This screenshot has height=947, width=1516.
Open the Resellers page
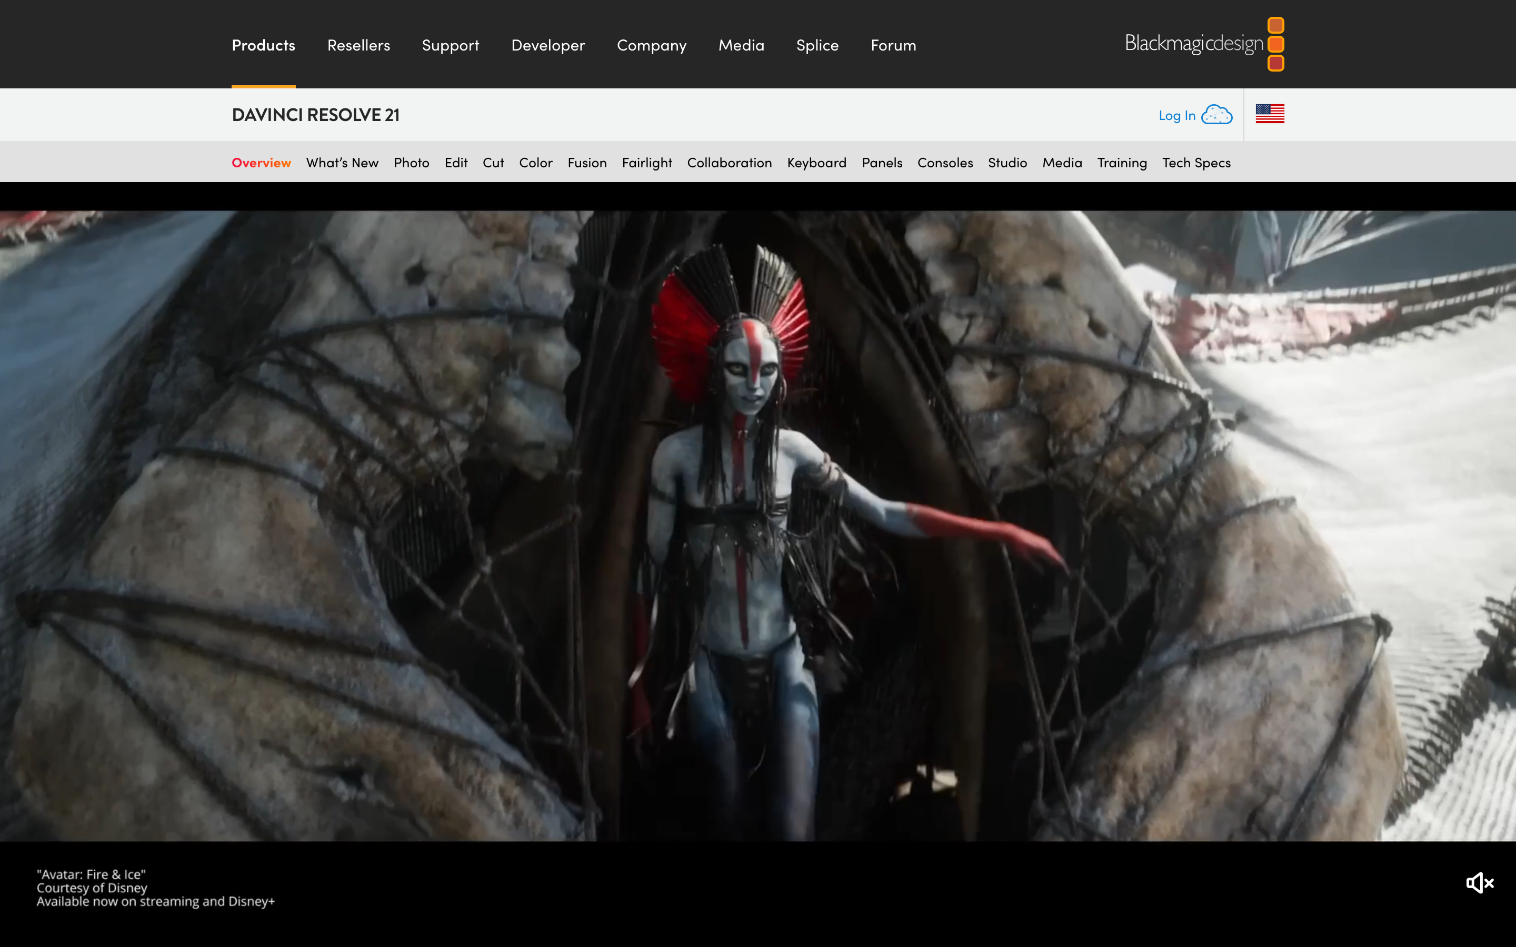point(358,45)
